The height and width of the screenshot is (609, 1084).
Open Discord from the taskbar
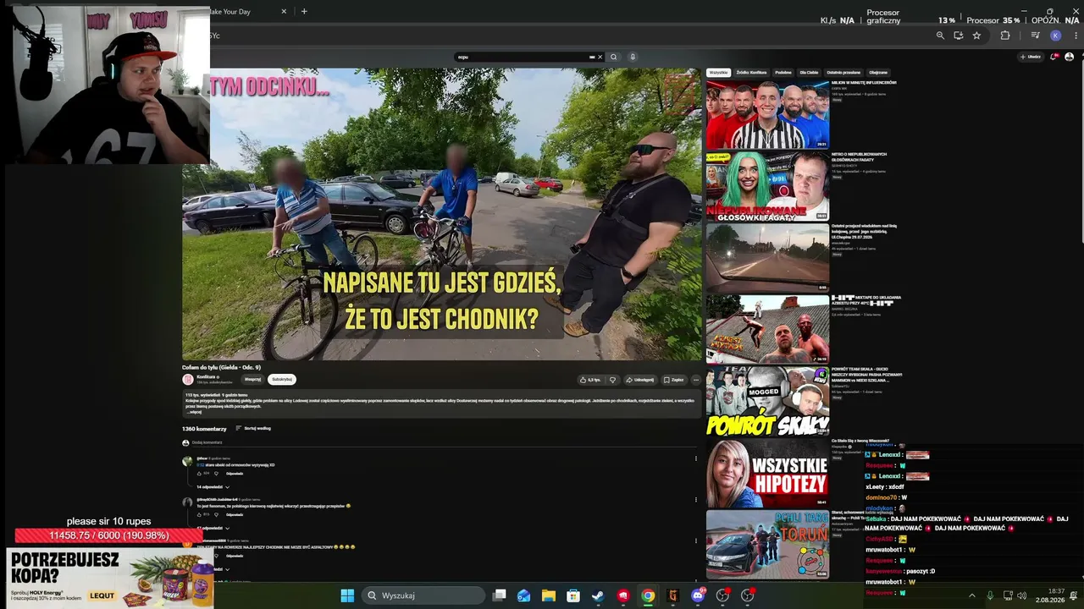tap(698, 595)
